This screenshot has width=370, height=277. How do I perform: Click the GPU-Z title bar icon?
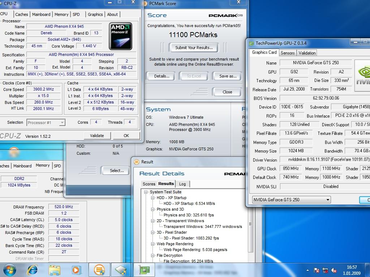[251, 43]
